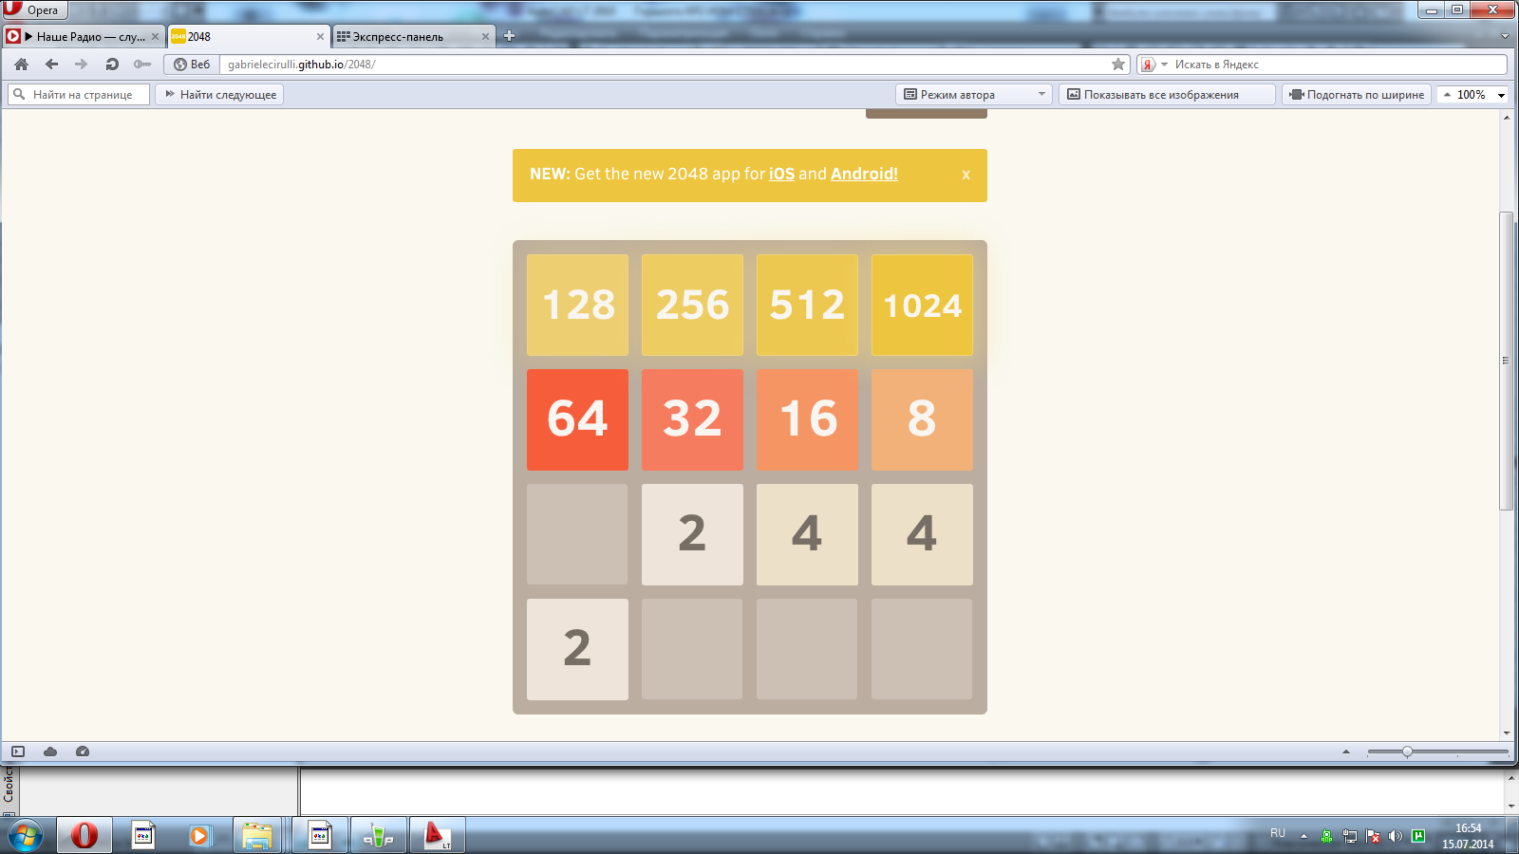Screen dimensions: 1519x854
Task: Open the closed tabs list arrow
Action: [x=1505, y=36]
